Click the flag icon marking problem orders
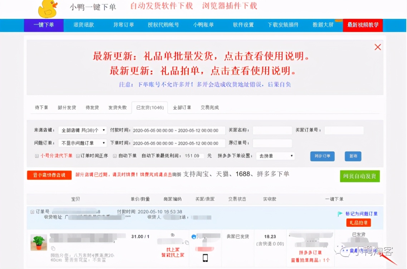Image resolution: width=407 pixels, height=269 pixels. (339, 213)
